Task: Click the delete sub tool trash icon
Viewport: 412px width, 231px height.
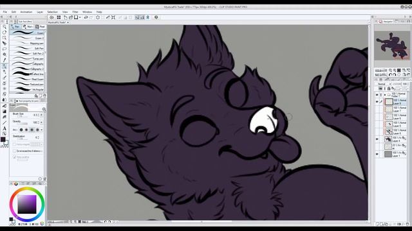Action: [44, 96]
